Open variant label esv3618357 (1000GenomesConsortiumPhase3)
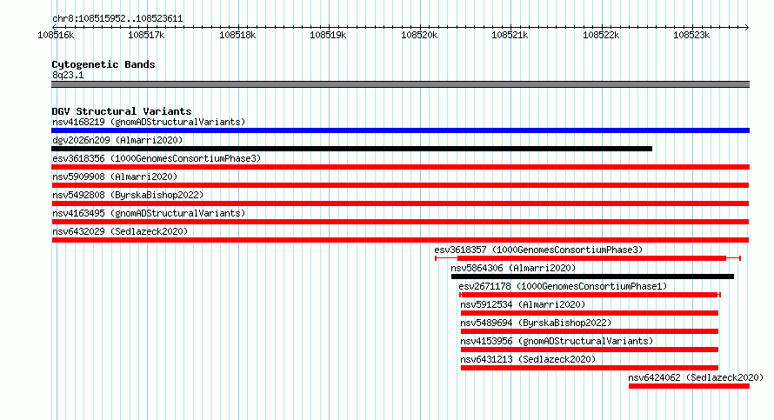774x420 pixels. [538, 250]
